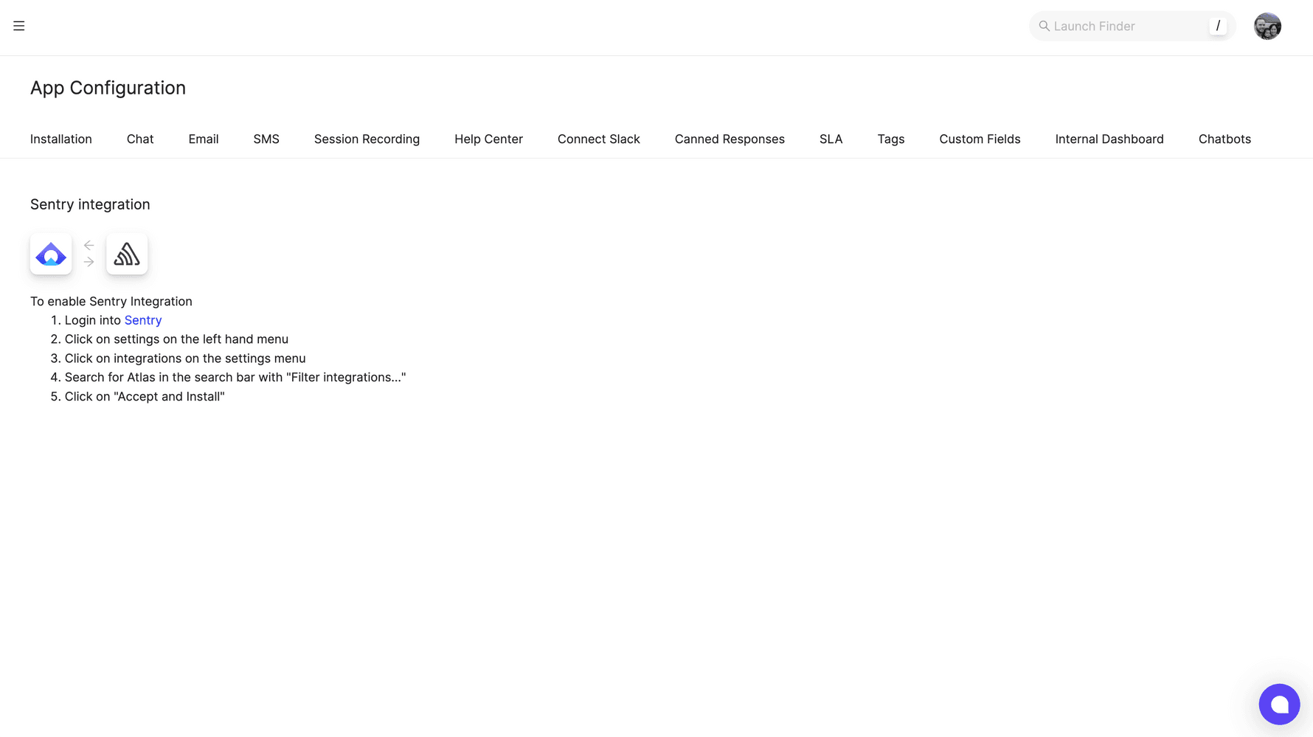Click the Sentry hyperlink in step one
This screenshot has width=1313, height=737.
[x=142, y=320]
